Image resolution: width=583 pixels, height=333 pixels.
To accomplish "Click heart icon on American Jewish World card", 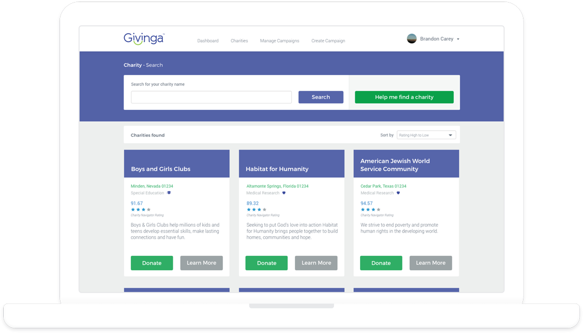I will [x=398, y=193].
